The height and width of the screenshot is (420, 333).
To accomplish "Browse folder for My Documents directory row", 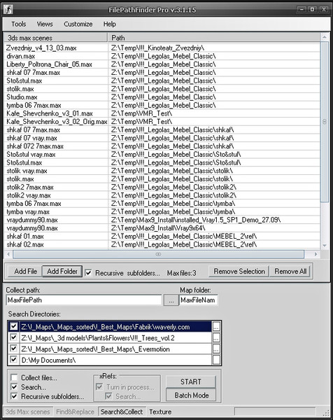I will pyautogui.click(x=216, y=360).
